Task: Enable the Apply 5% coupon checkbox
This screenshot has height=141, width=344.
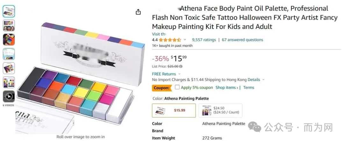Action: (x=177, y=87)
